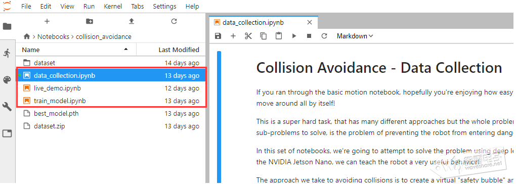Open the Tabs panel sidebar icon
Viewport: 516px width, 184px height.
(x=7, y=133)
